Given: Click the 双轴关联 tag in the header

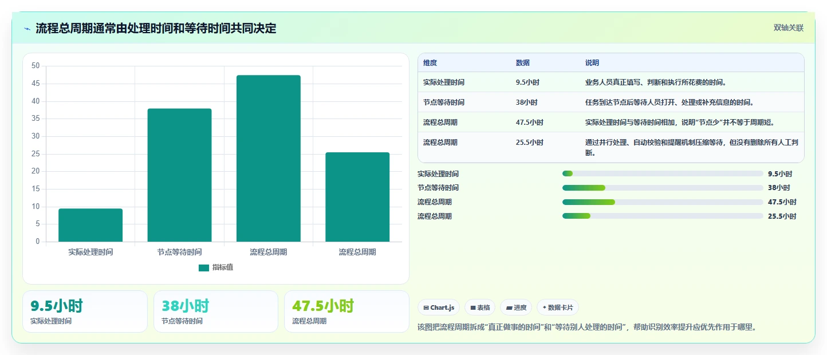Looking at the screenshot, I should tap(789, 28).
